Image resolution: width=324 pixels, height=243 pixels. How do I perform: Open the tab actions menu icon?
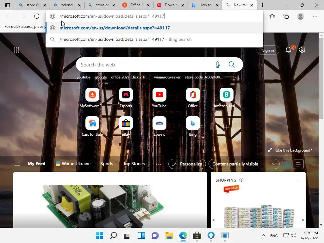[8, 5]
